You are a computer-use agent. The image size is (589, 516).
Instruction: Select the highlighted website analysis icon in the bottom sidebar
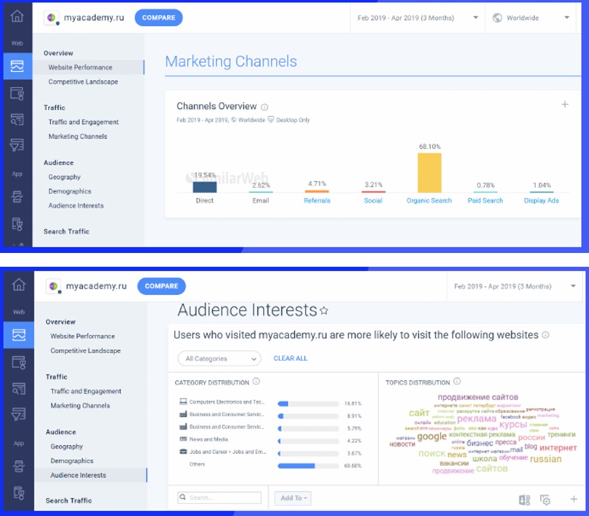tap(19, 335)
